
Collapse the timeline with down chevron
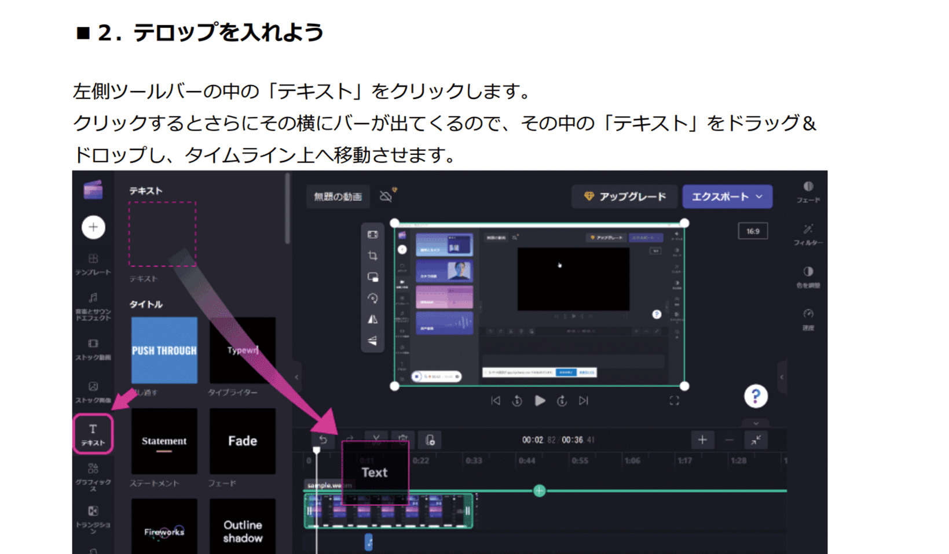coord(756,423)
